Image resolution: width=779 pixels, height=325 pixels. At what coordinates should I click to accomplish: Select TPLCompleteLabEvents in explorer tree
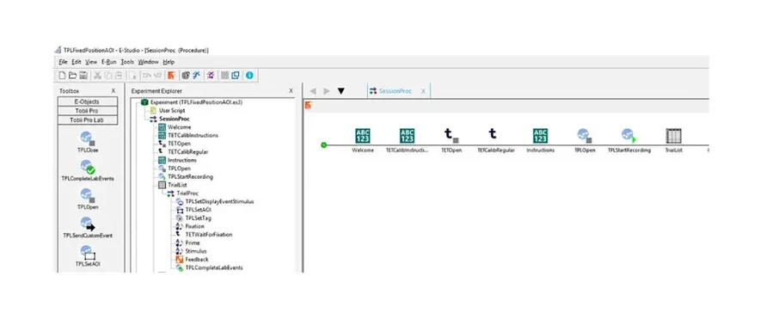point(209,268)
